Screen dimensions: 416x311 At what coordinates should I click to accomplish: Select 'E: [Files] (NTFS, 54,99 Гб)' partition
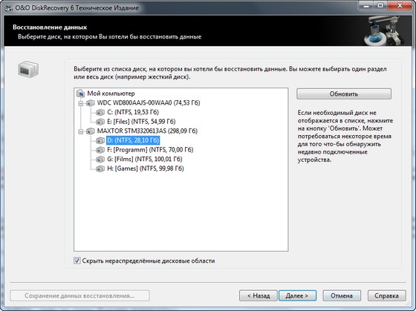tap(141, 122)
